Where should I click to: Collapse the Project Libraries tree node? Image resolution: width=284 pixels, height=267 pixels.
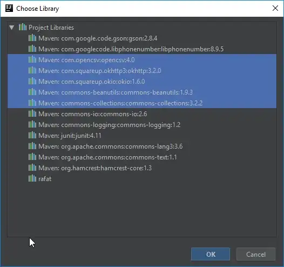12,28
